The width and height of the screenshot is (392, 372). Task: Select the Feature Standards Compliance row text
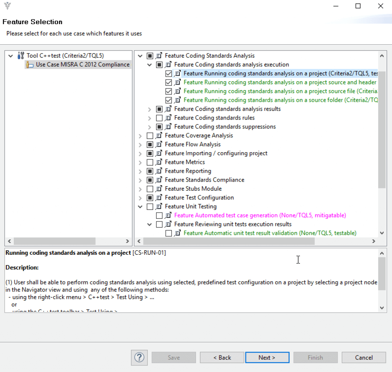click(x=204, y=180)
